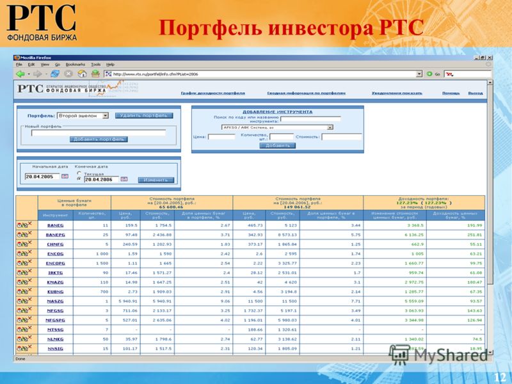Click the red X icon on ENCOPG row
The width and height of the screenshot is (512, 384).
(29, 262)
